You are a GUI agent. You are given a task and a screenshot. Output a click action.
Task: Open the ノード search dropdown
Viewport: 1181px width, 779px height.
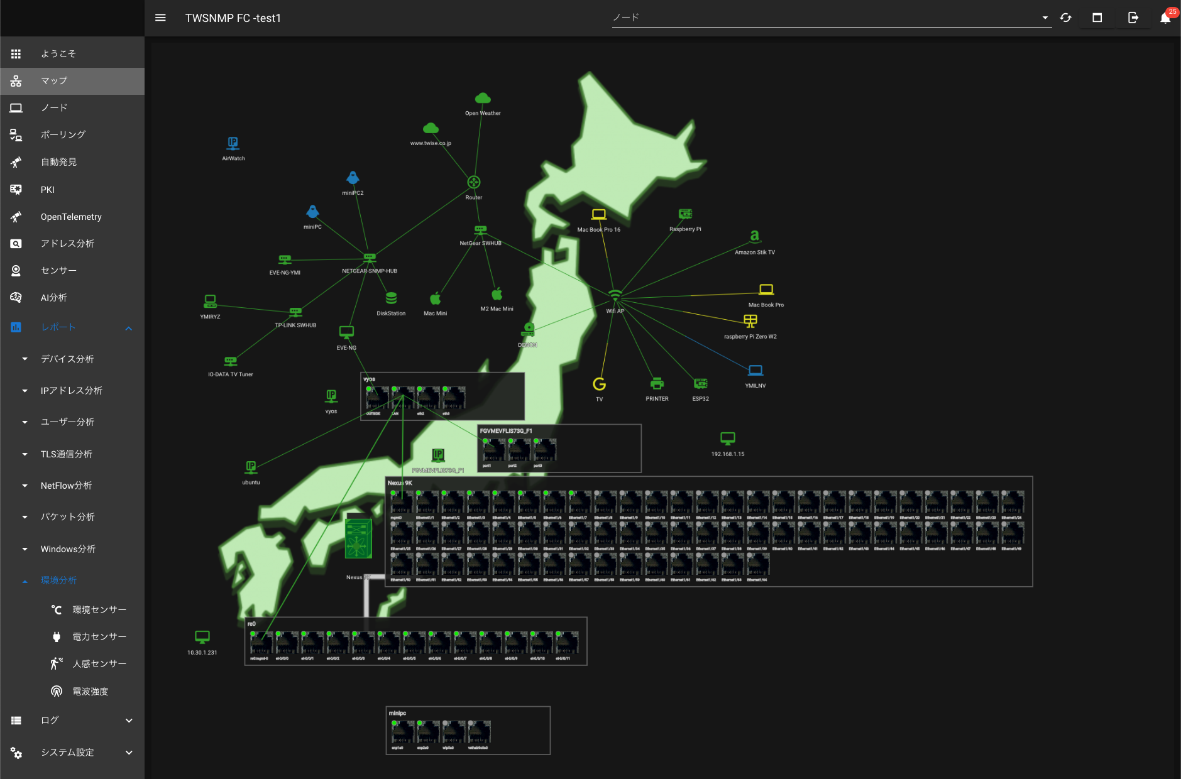832,18
